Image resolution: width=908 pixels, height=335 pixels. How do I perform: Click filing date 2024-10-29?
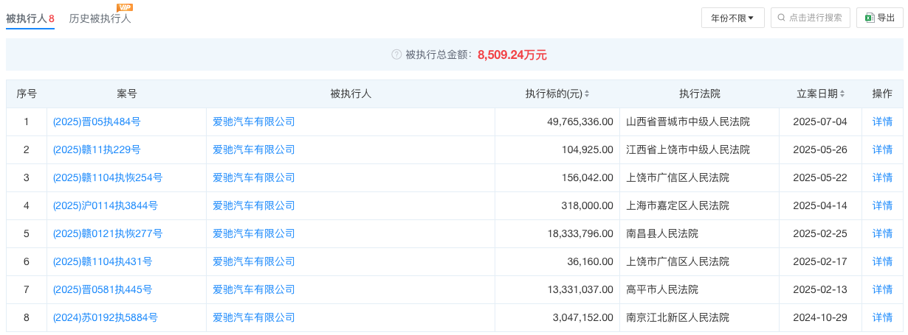pyautogui.click(x=820, y=317)
